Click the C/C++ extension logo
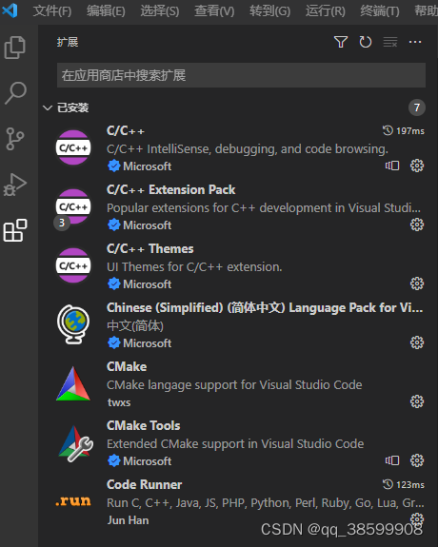This screenshot has height=547, width=438. click(x=73, y=147)
